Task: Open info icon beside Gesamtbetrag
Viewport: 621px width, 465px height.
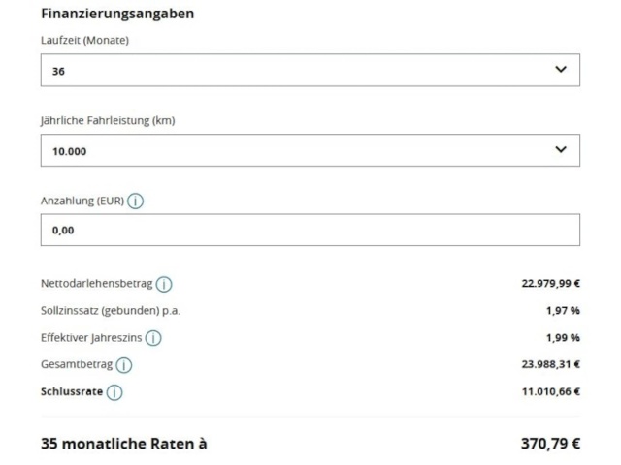Action: click(x=123, y=365)
